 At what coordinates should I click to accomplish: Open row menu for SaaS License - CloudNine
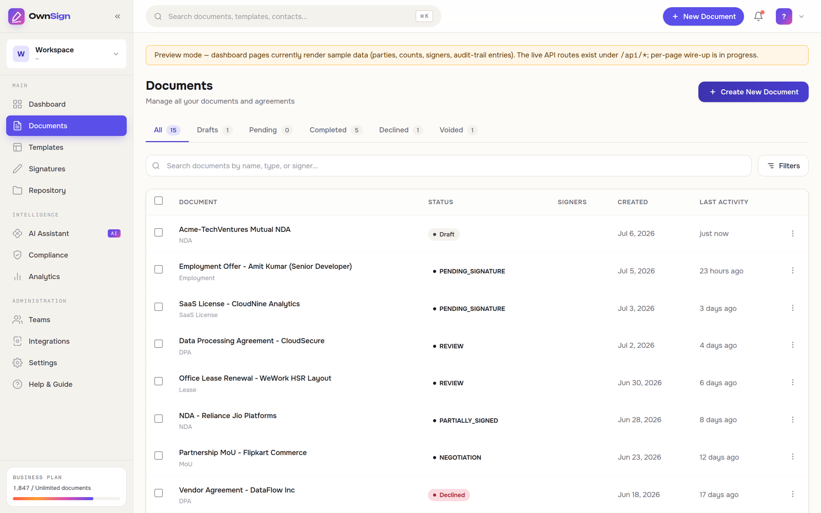point(792,308)
